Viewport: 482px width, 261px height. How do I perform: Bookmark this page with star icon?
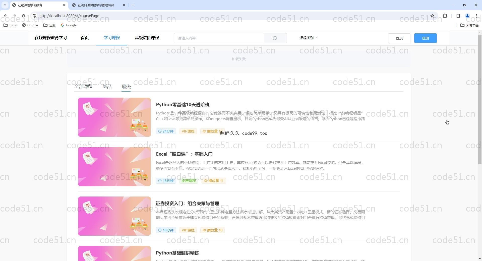pyautogui.click(x=432, y=16)
